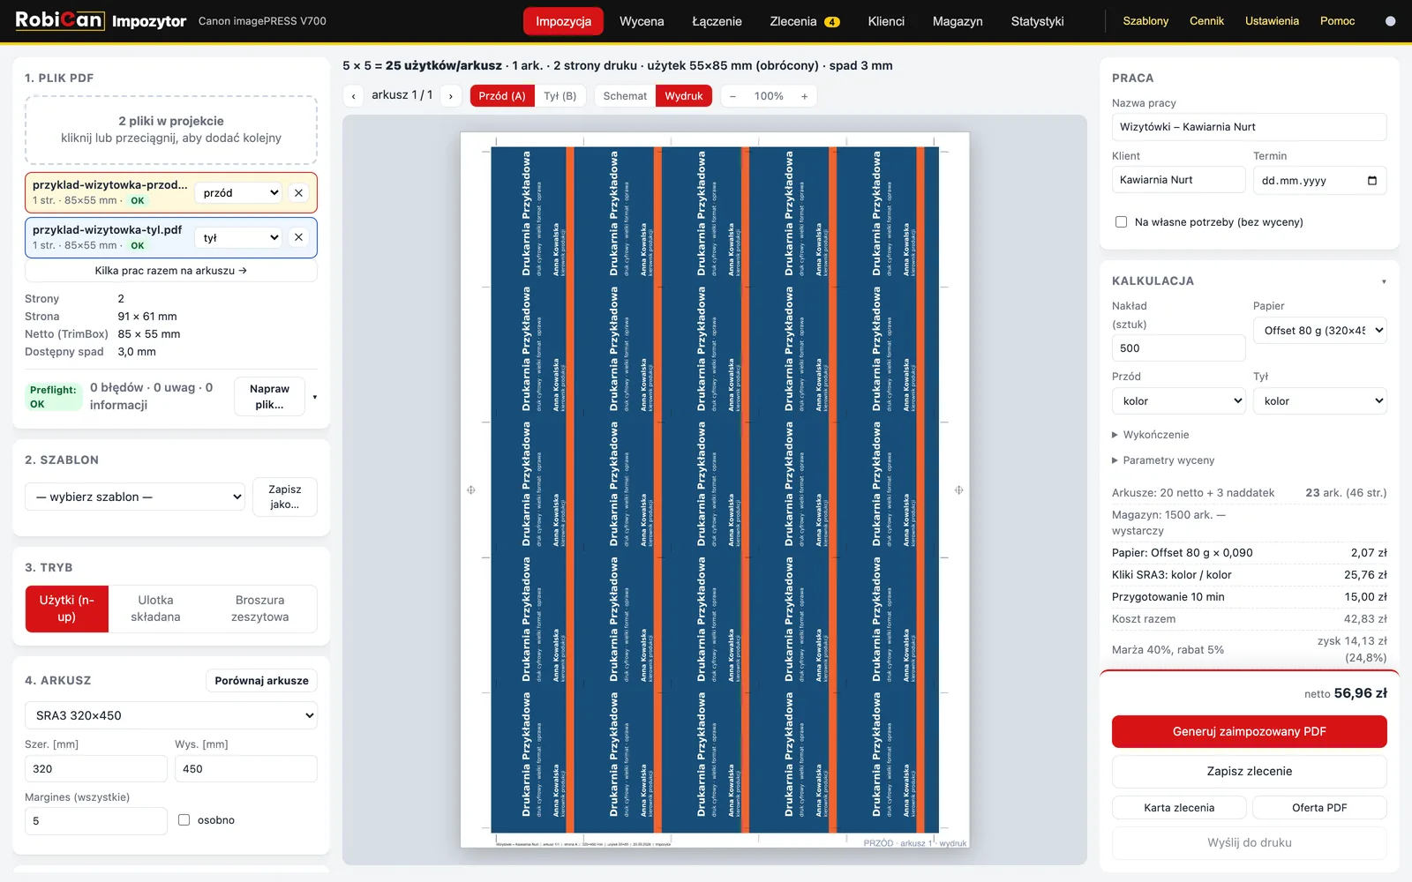Click Generuj zaimpozowany PDF button
The height and width of the screenshot is (882, 1412).
[x=1250, y=731]
